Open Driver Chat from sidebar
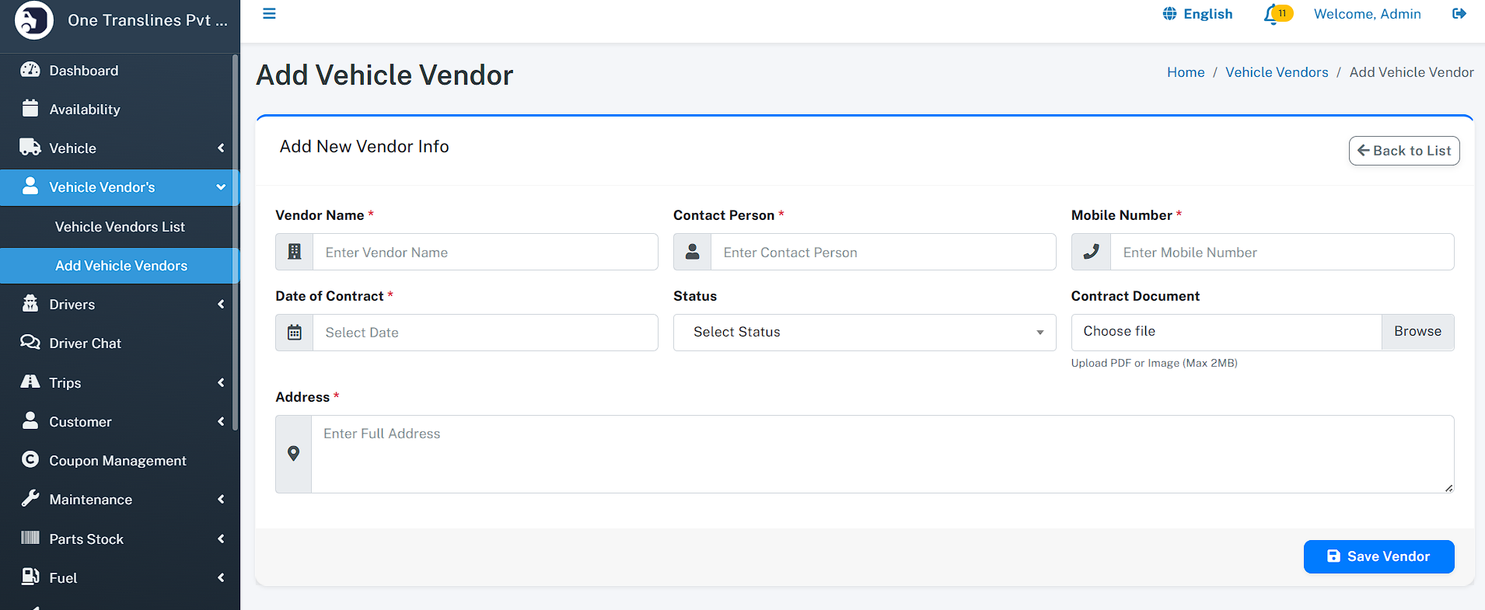Screen dimensions: 1485x610 pos(85,343)
